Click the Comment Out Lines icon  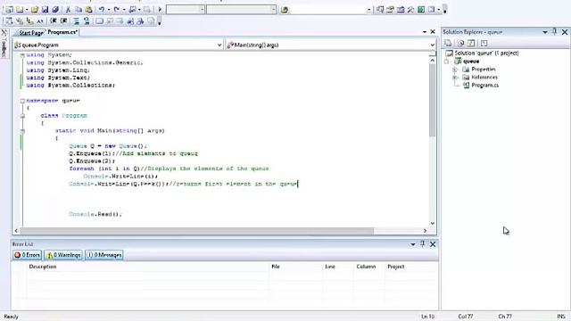[x=76, y=21]
